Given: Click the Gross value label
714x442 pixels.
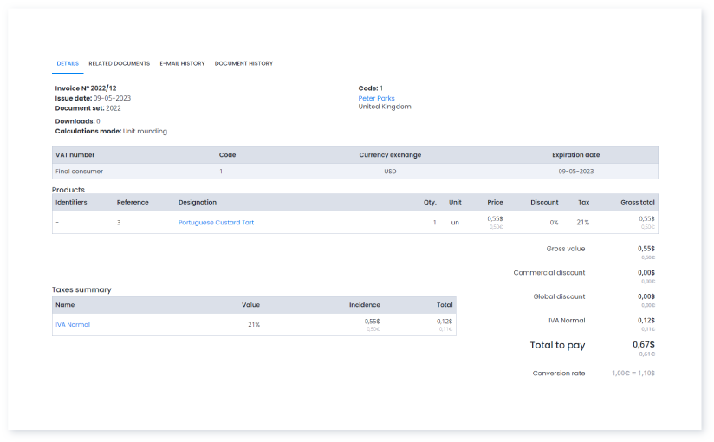Looking at the screenshot, I should pyautogui.click(x=566, y=249).
